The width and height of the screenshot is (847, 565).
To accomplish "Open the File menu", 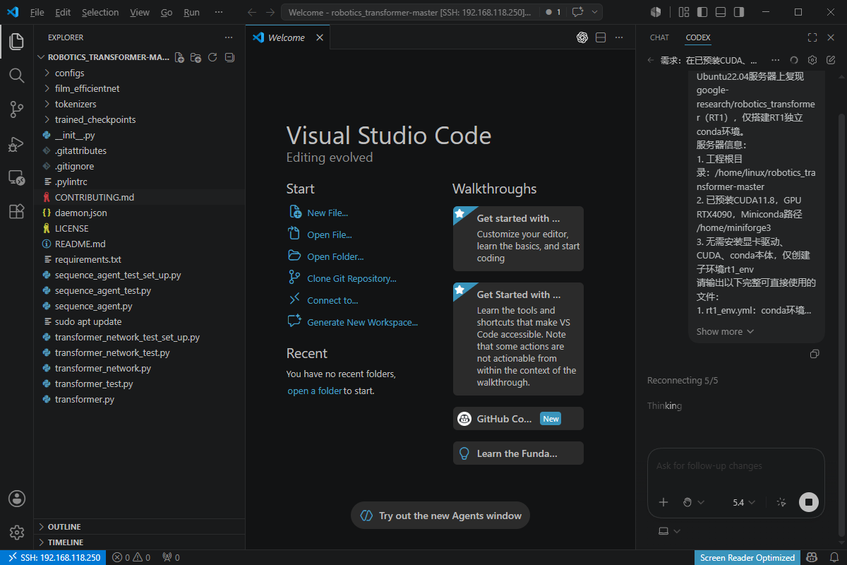I will click(37, 12).
